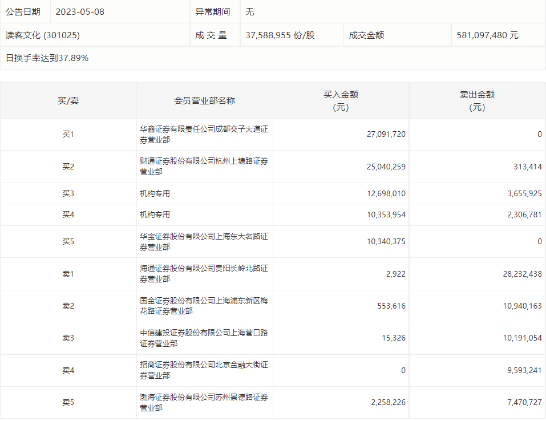Click sell amount 10,191,054
The width and height of the screenshot is (546, 421).
[522, 338]
